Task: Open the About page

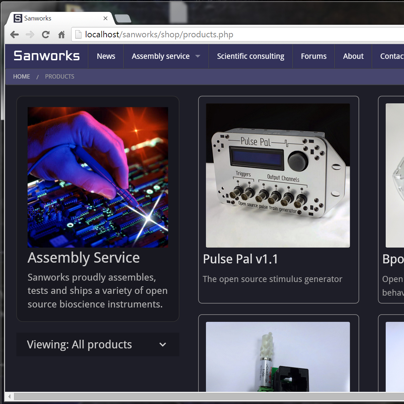Action: (x=353, y=56)
